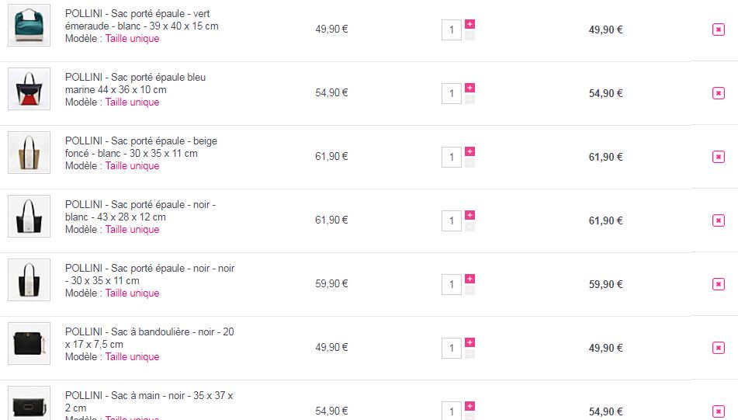
Task: Remove the sac à bandoulière noir item
Action: click(x=718, y=348)
